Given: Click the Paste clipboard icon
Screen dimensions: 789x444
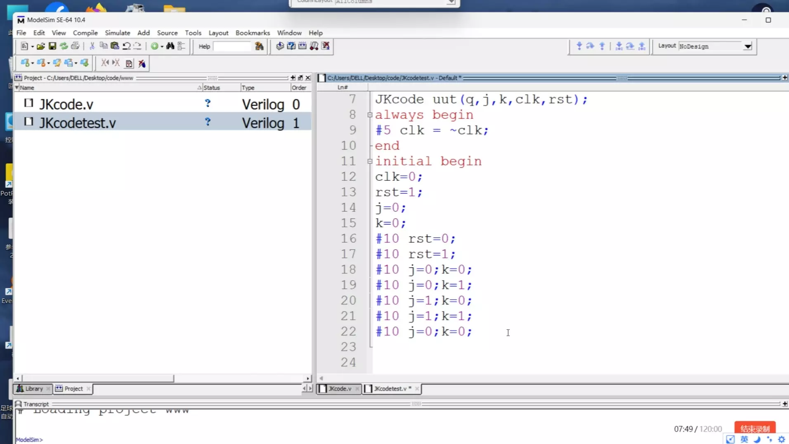Looking at the screenshot, I should click(115, 46).
